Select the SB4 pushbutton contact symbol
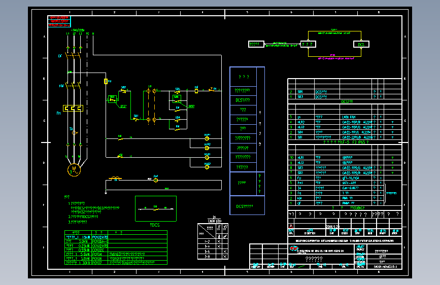 point(178,120)
